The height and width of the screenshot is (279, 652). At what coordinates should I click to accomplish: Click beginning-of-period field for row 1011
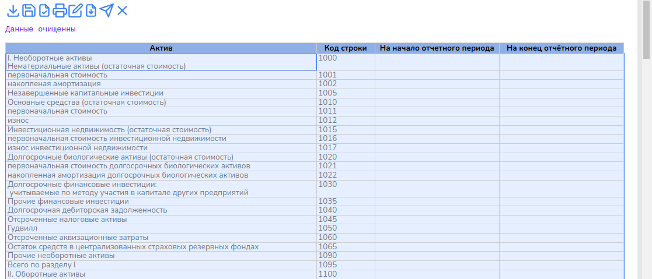click(437, 111)
